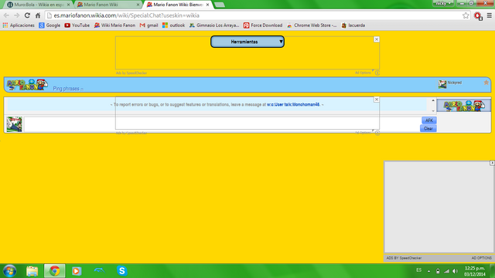The height and width of the screenshot is (278, 495).
Task: Open the lacuerda bookmark
Action: click(353, 25)
